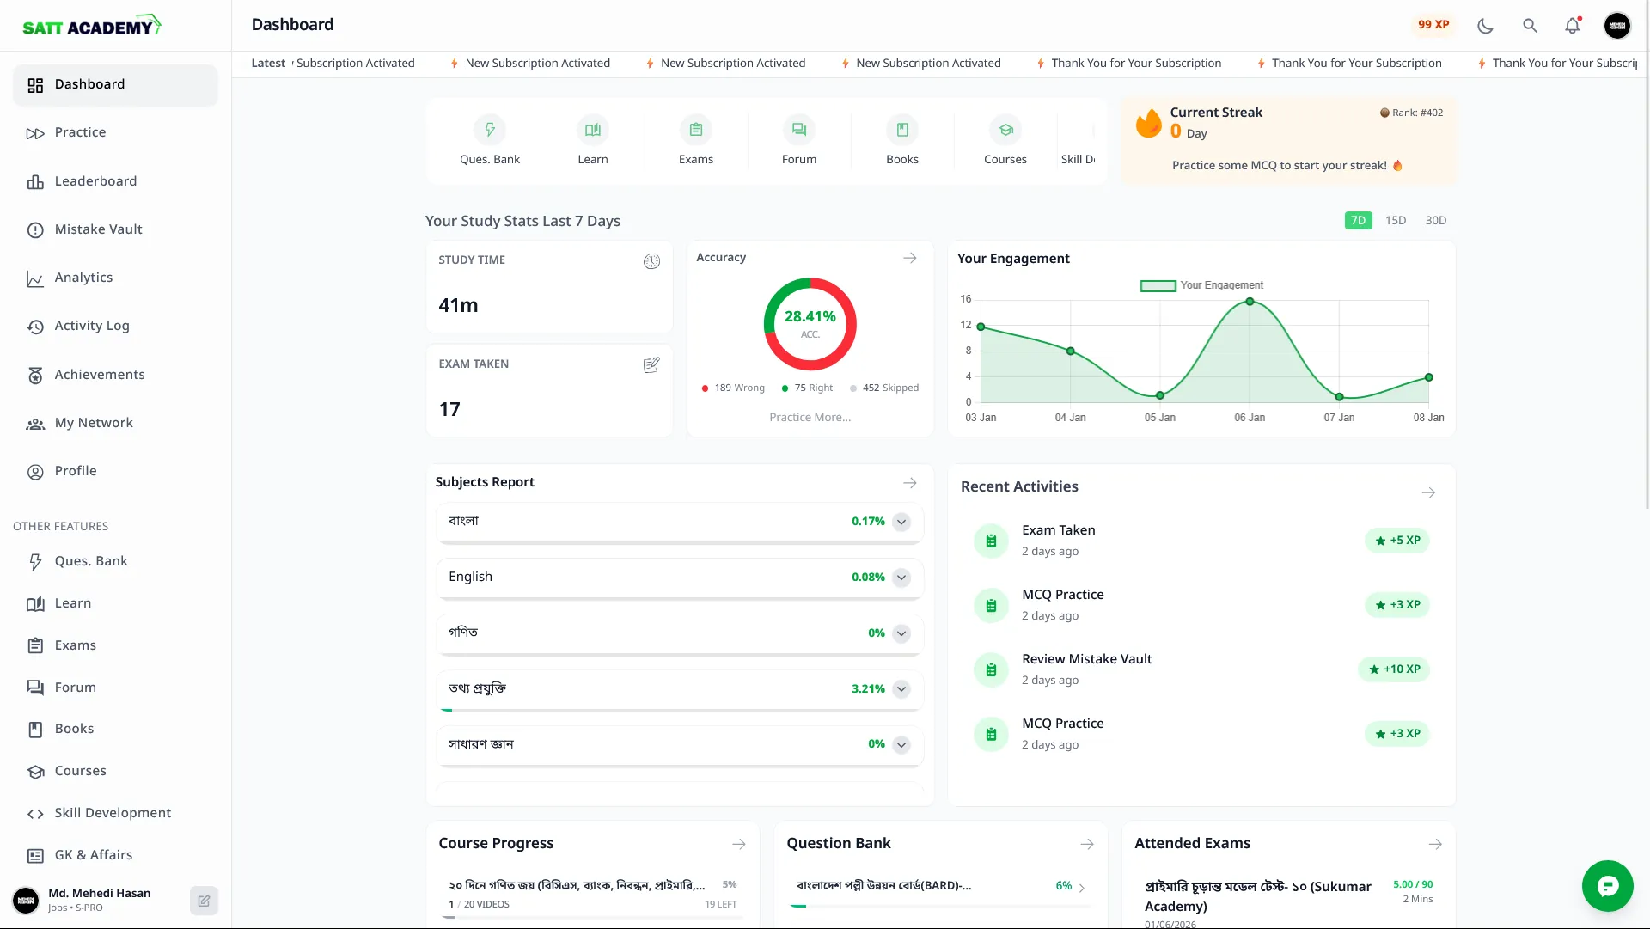Switch stats to 7D range
The image size is (1650, 929).
click(1358, 221)
